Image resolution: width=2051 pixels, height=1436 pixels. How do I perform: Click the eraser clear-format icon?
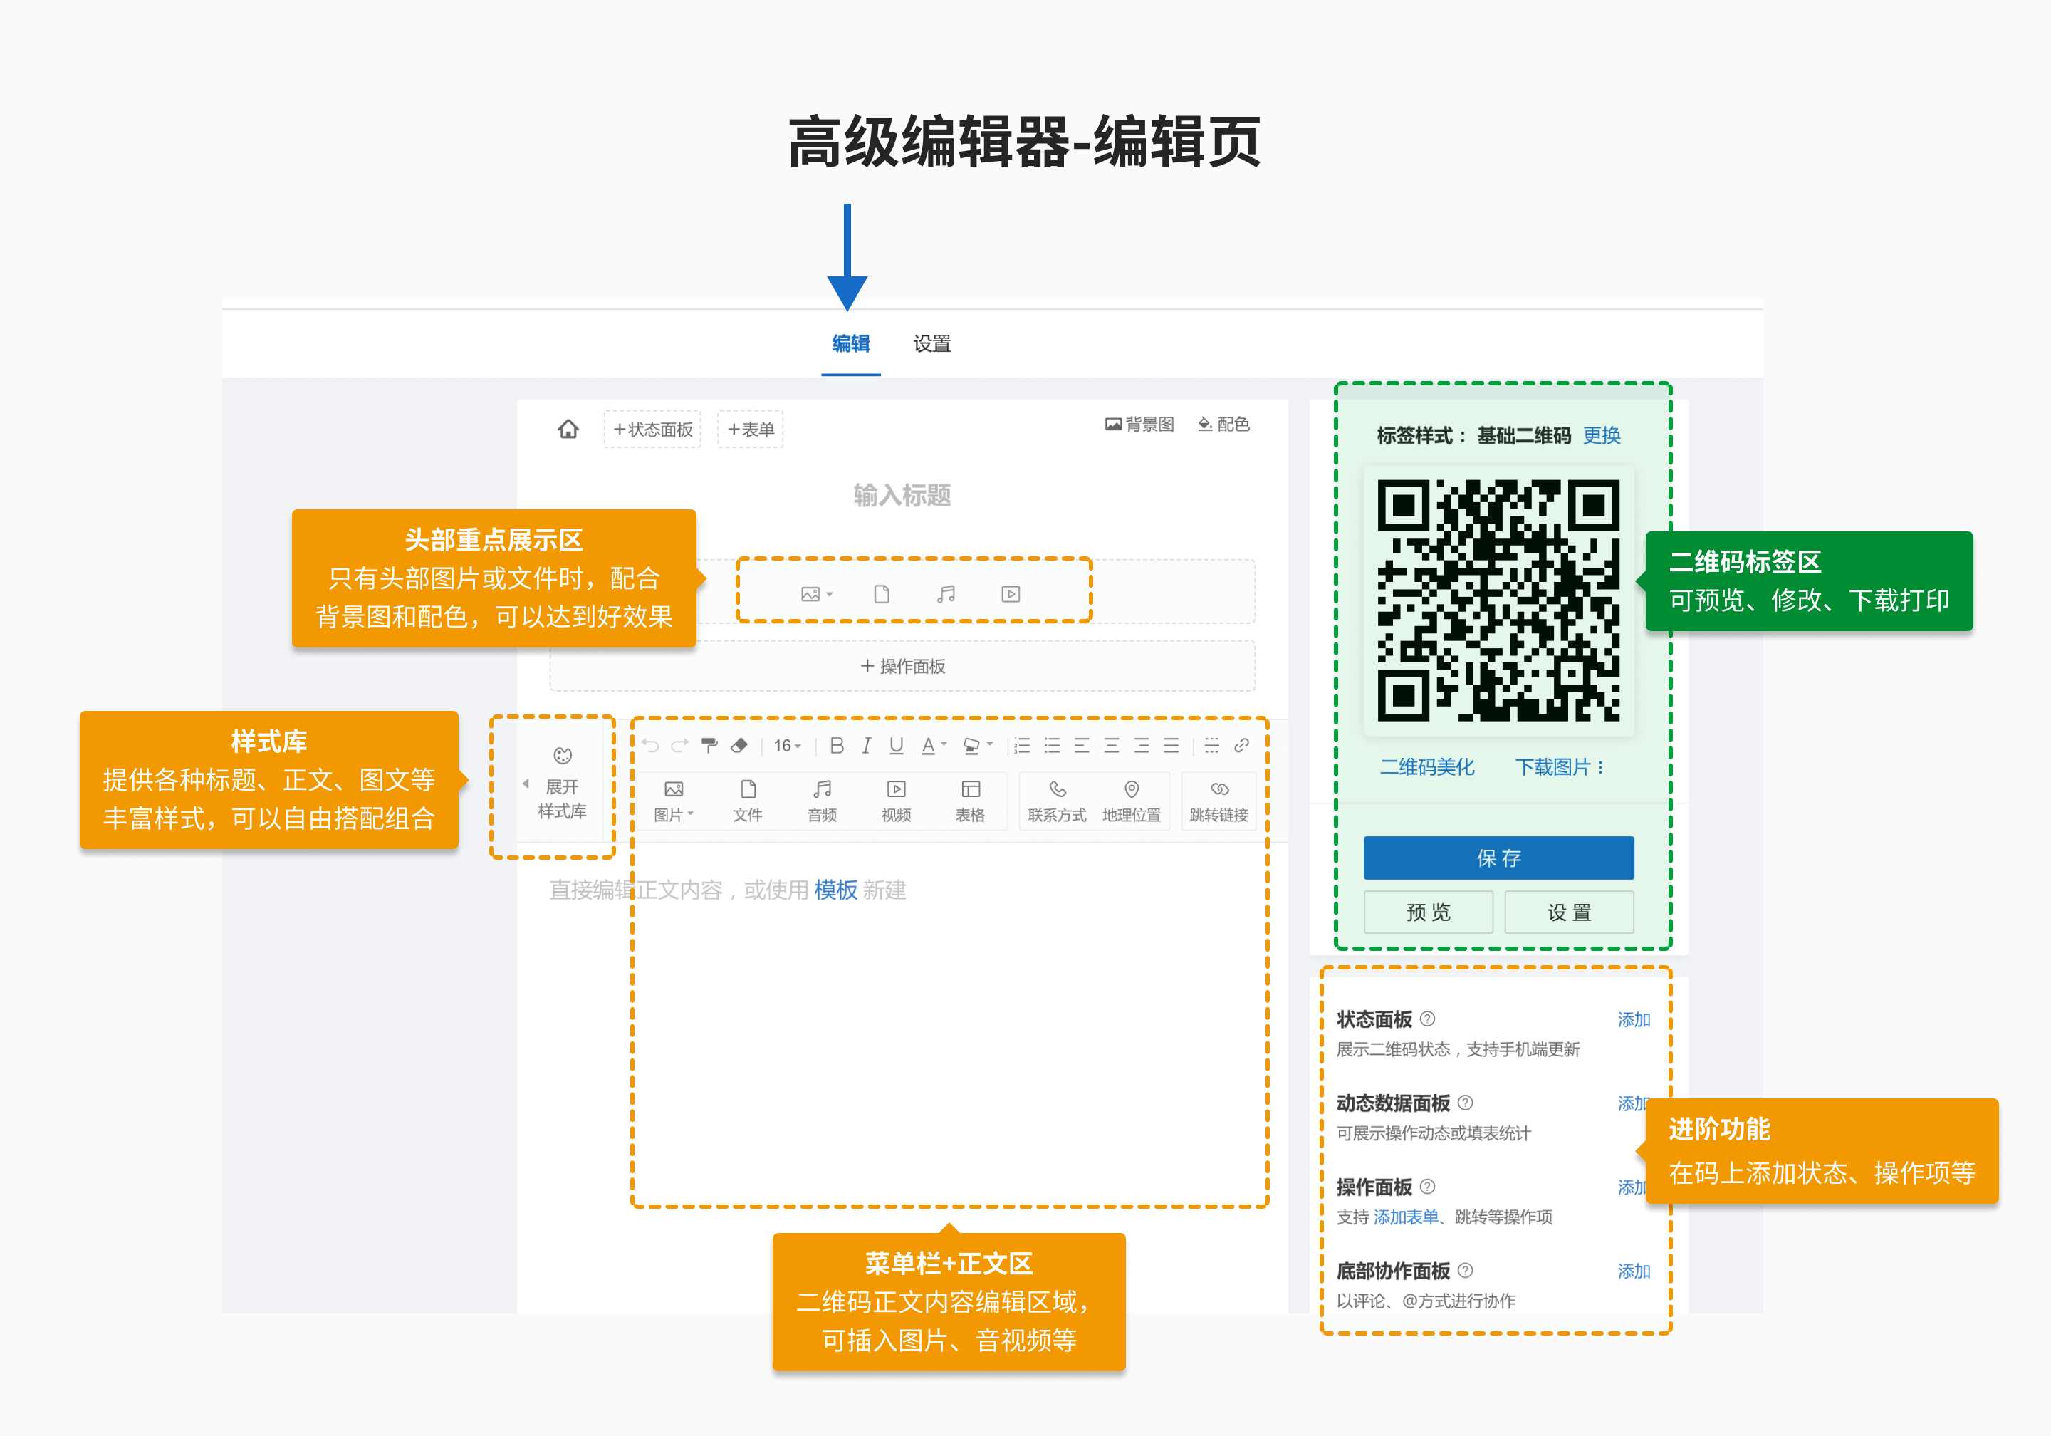(x=739, y=745)
